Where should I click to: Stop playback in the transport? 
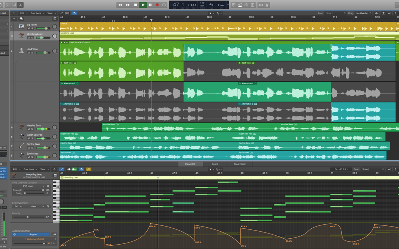pos(135,5)
